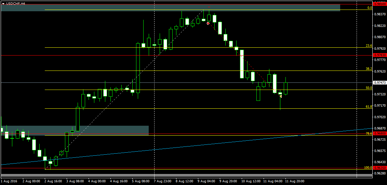
Task: Click the Fibonacci 38.2 level label
Action: coord(369,69)
